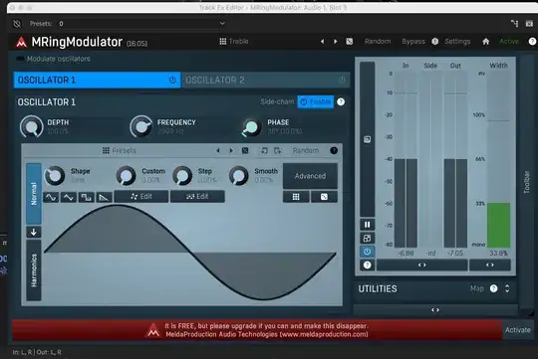
Task: Select the square waveform icon
Action: tap(86, 197)
